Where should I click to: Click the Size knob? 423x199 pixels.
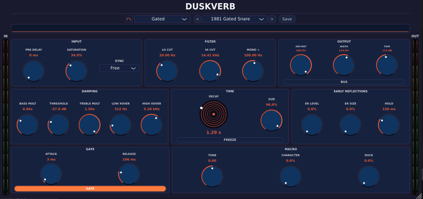pyautogui.click(x=271, y=120)
